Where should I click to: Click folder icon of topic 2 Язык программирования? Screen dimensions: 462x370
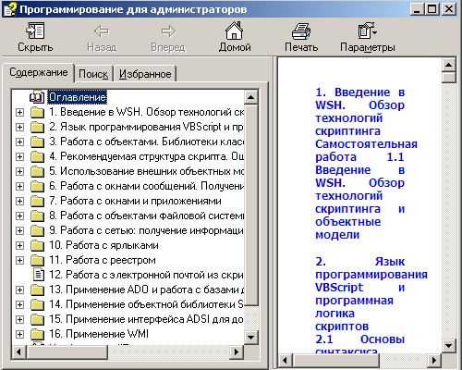pyautogui.click(x=38, y=127)
